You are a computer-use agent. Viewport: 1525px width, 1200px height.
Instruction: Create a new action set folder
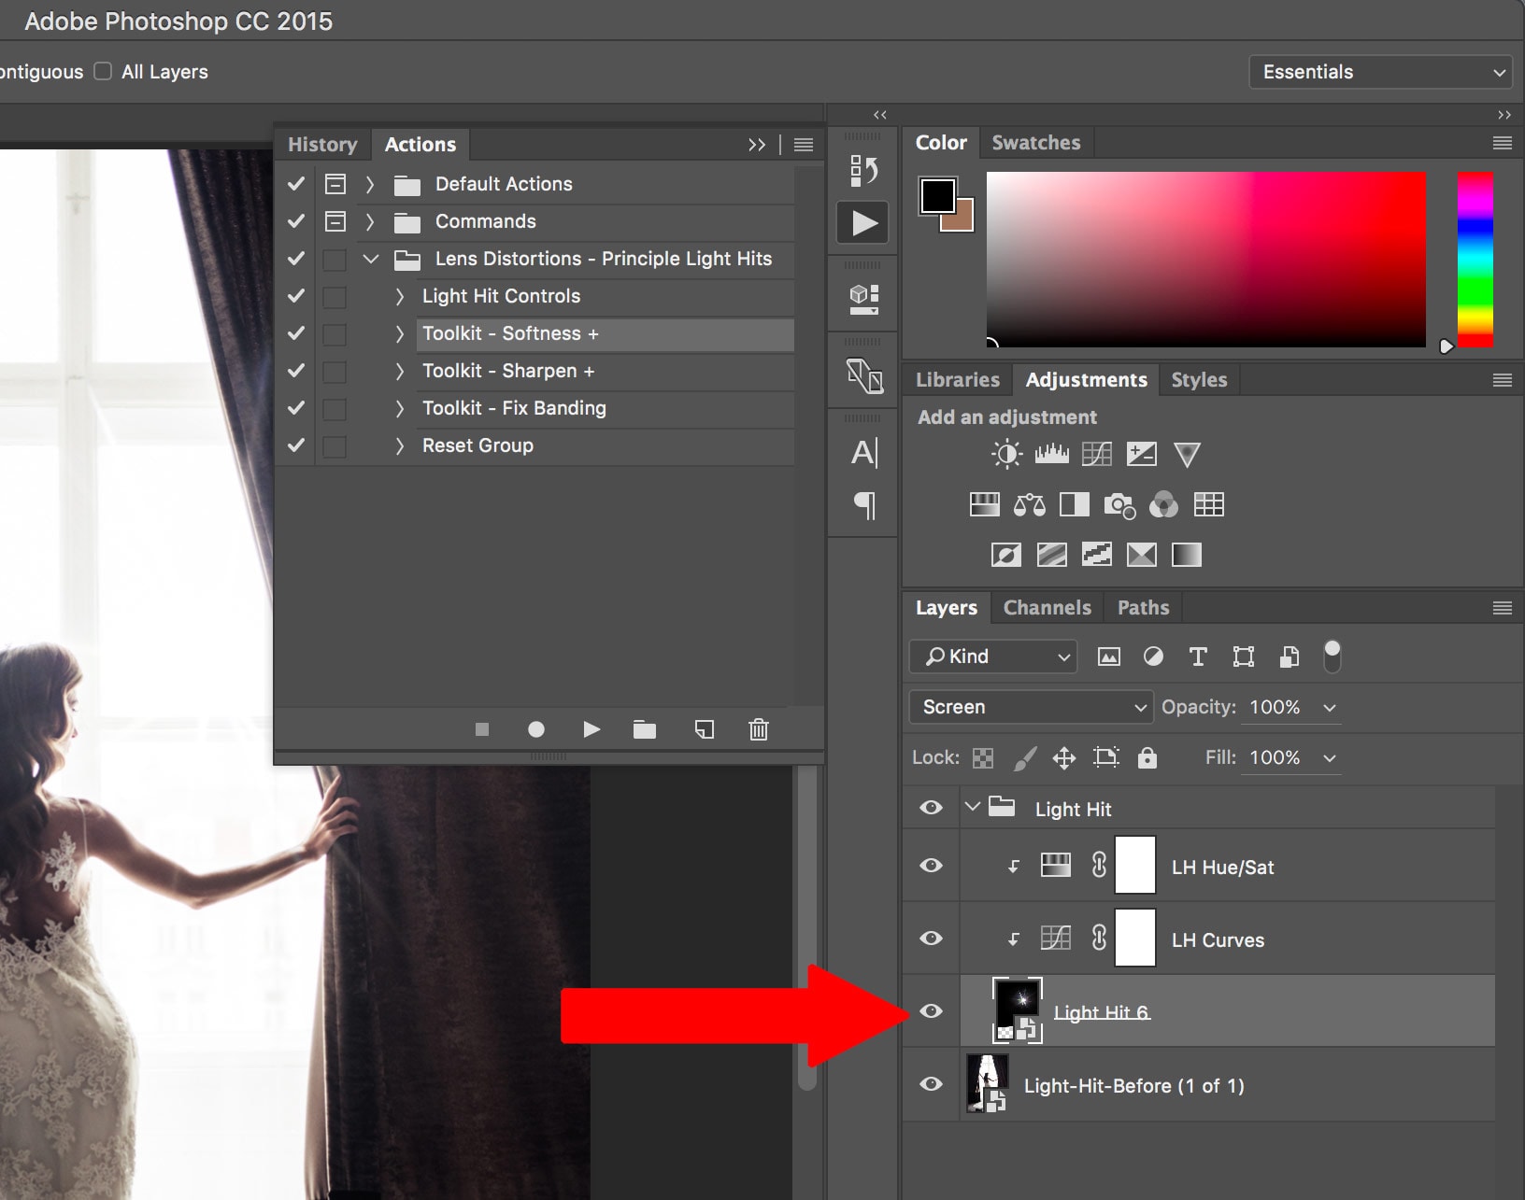(x=645, y=729)
